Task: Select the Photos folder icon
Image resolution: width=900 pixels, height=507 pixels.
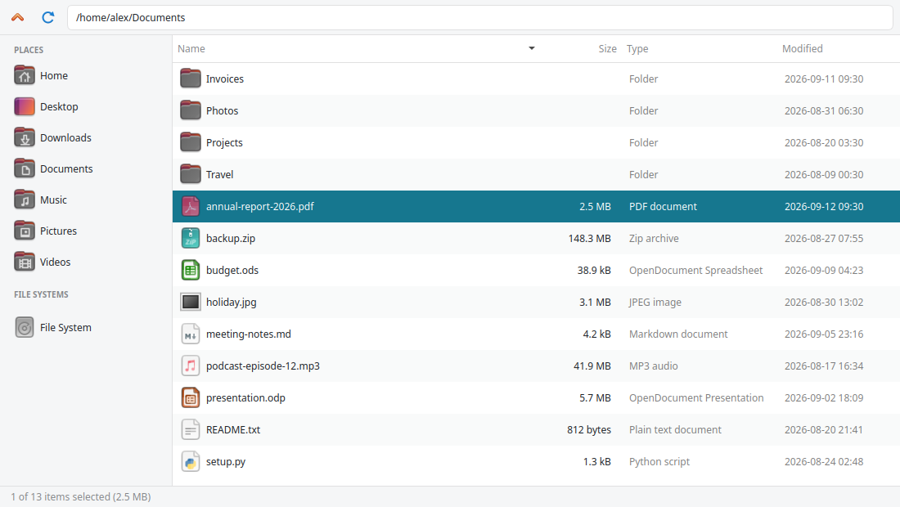Action: click(190, 110)
